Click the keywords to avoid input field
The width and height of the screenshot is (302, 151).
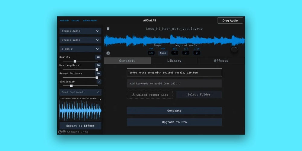point(174,84)
